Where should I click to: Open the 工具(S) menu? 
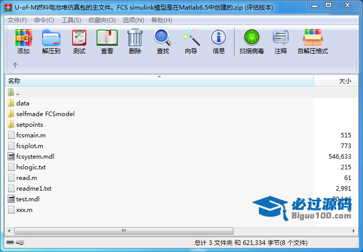[x=71, y=20]
